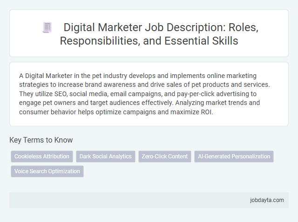Select the Zero-Click Content tag
298x222 pixels.
click(x=164, y=157)
